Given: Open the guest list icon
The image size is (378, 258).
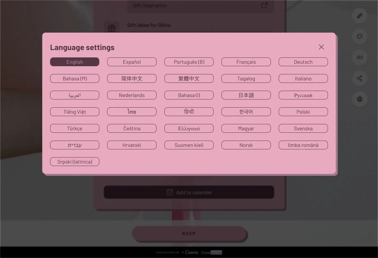Looking at the screenshot, I should pyautogui.click(x=360, y=57).
